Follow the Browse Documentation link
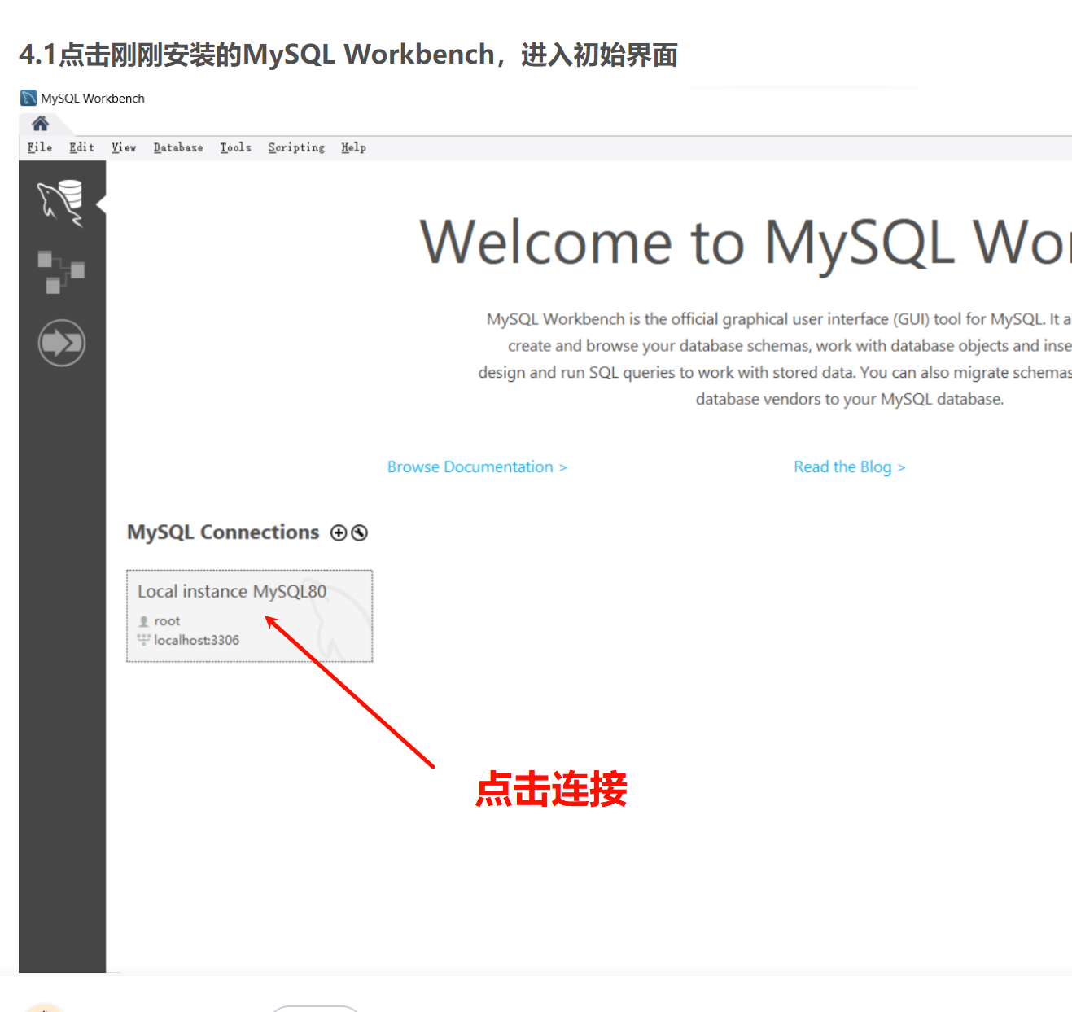 point(477,467)
